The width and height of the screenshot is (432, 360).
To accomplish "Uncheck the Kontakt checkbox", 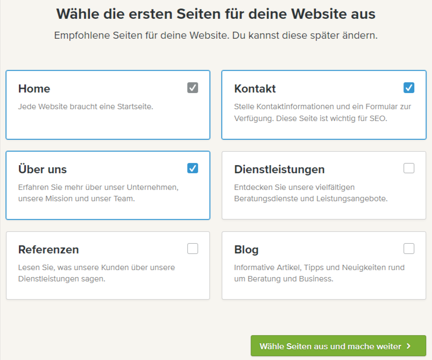I will (x=408, y=88).
